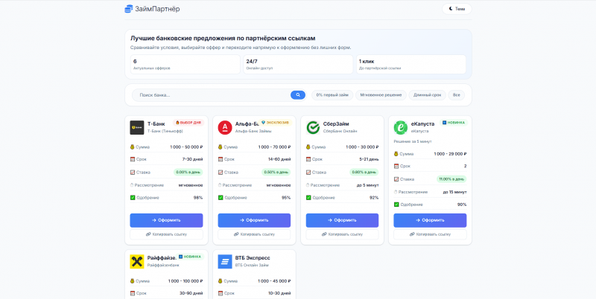Screen dimensions: 596x299
Task: Click the ЗаймПартнёр coin-stack logo icon
Action: pyautogui.click(x=129, y=9)
